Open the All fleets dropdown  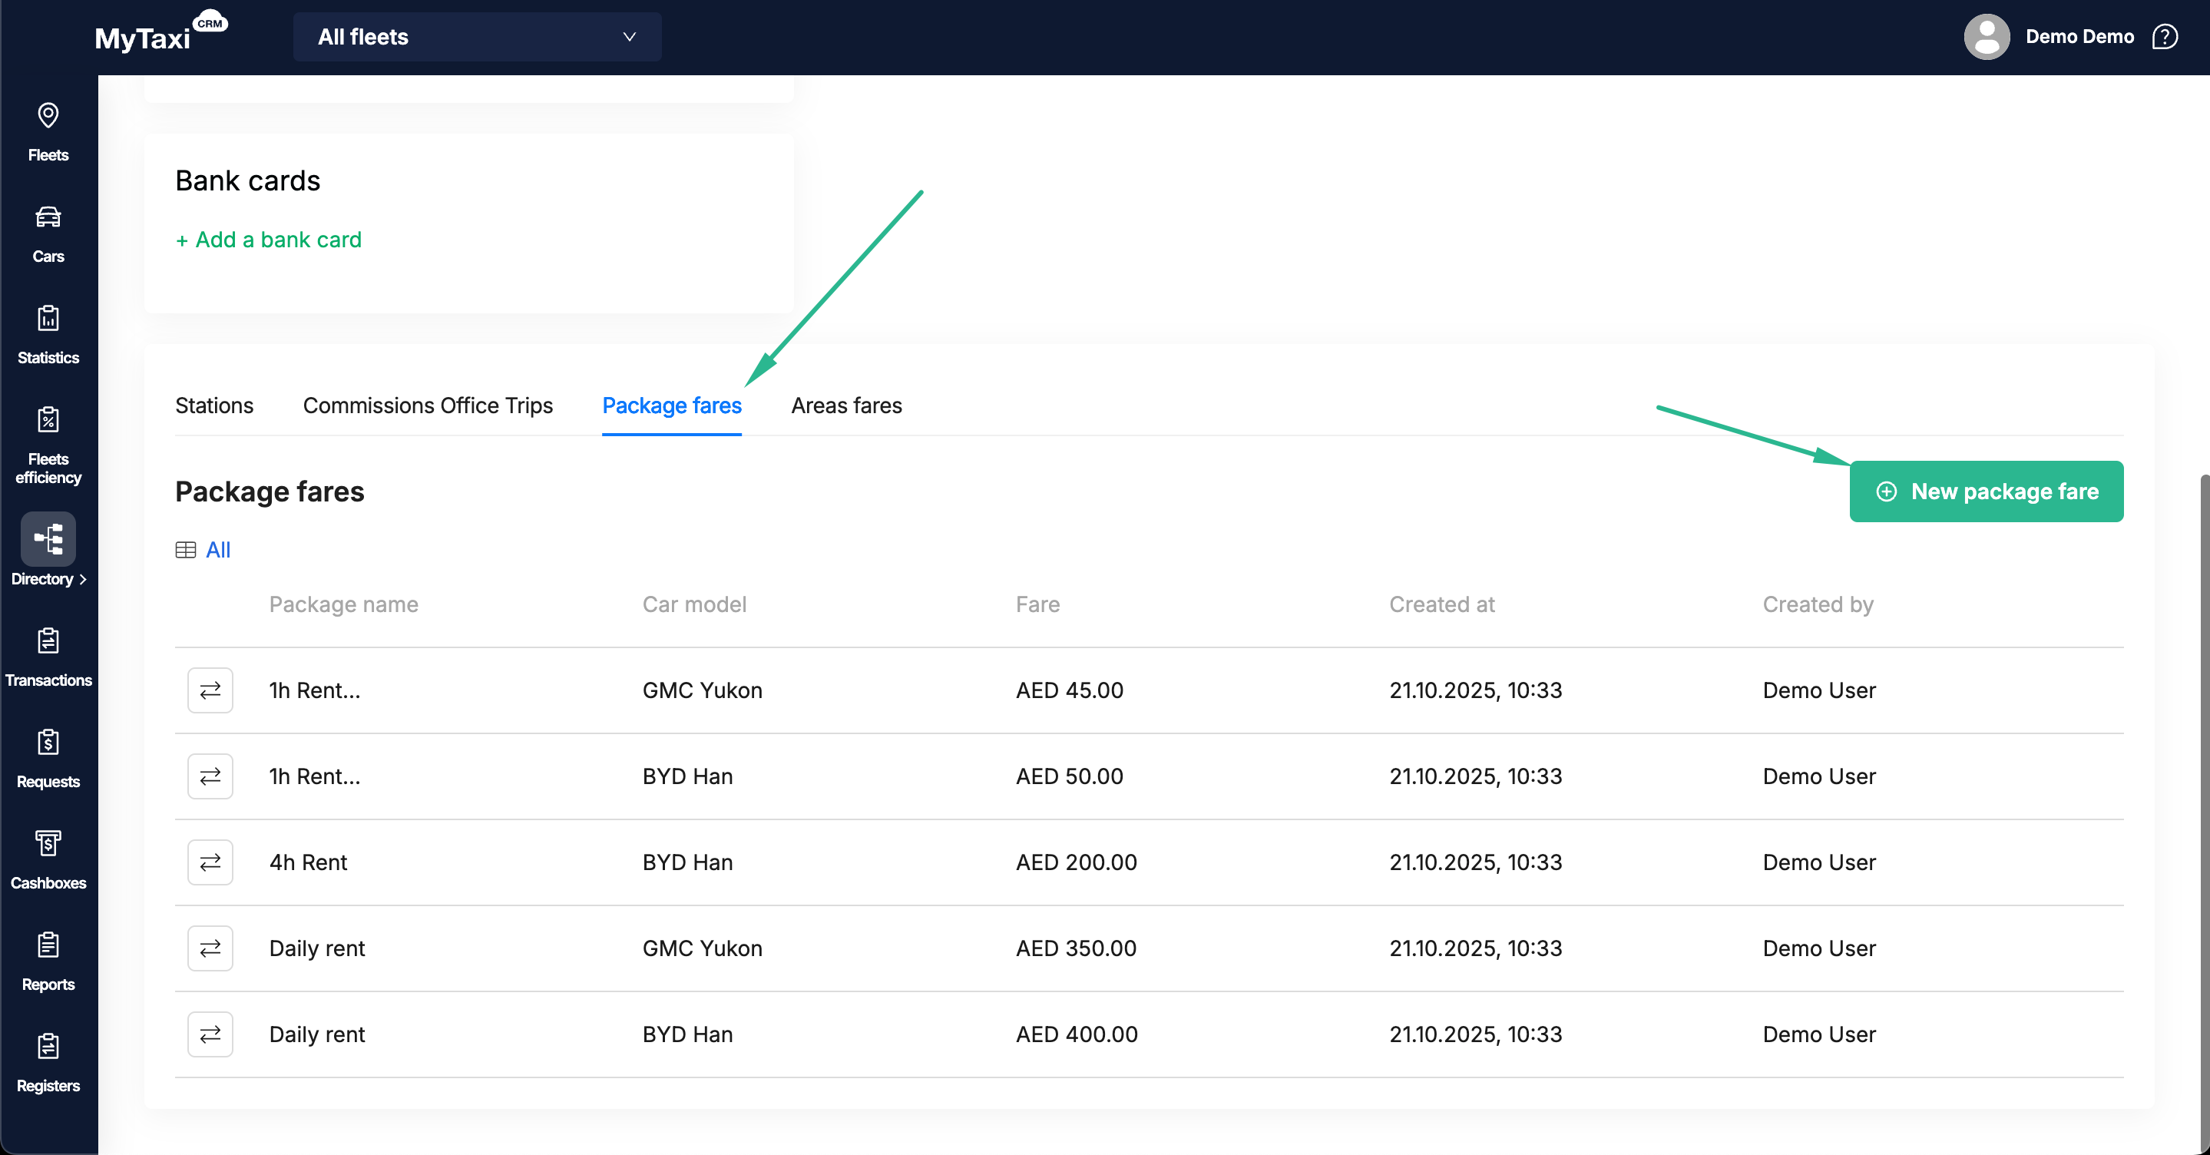pos(477,37)
